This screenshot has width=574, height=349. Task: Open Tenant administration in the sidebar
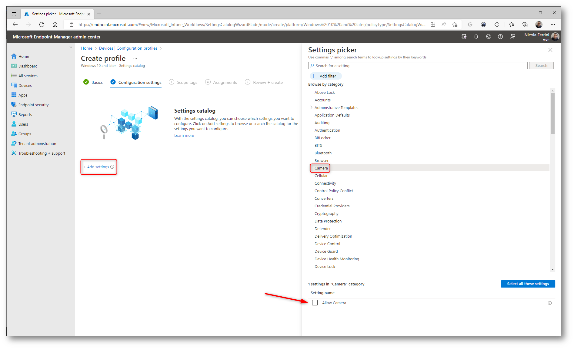[x=37, y=143]
